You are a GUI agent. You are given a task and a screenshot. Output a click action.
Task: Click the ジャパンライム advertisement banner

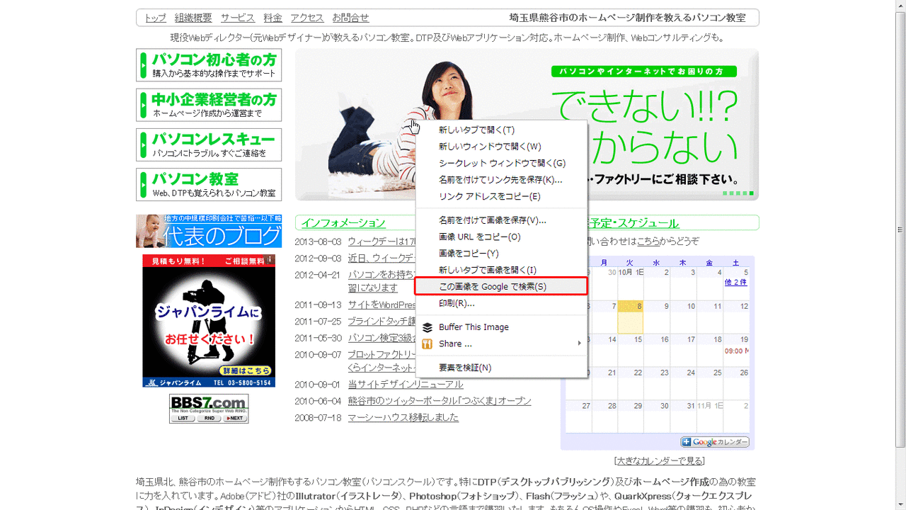pos(209,321)
